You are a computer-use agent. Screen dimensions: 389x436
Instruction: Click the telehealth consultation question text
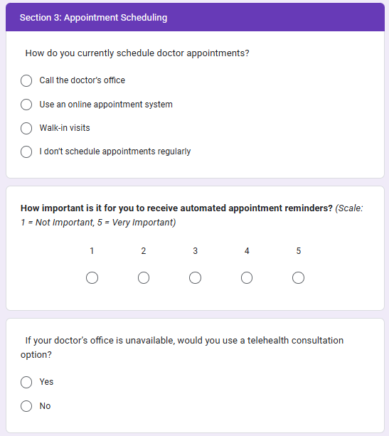[x=182, y=347]
